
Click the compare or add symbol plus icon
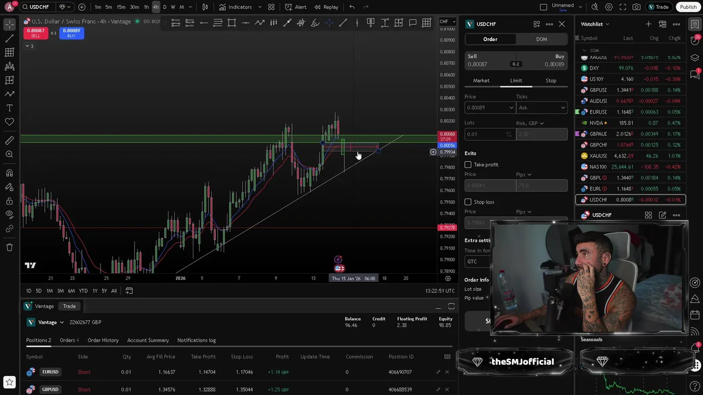pyautogui.click(x=82, y=7)
